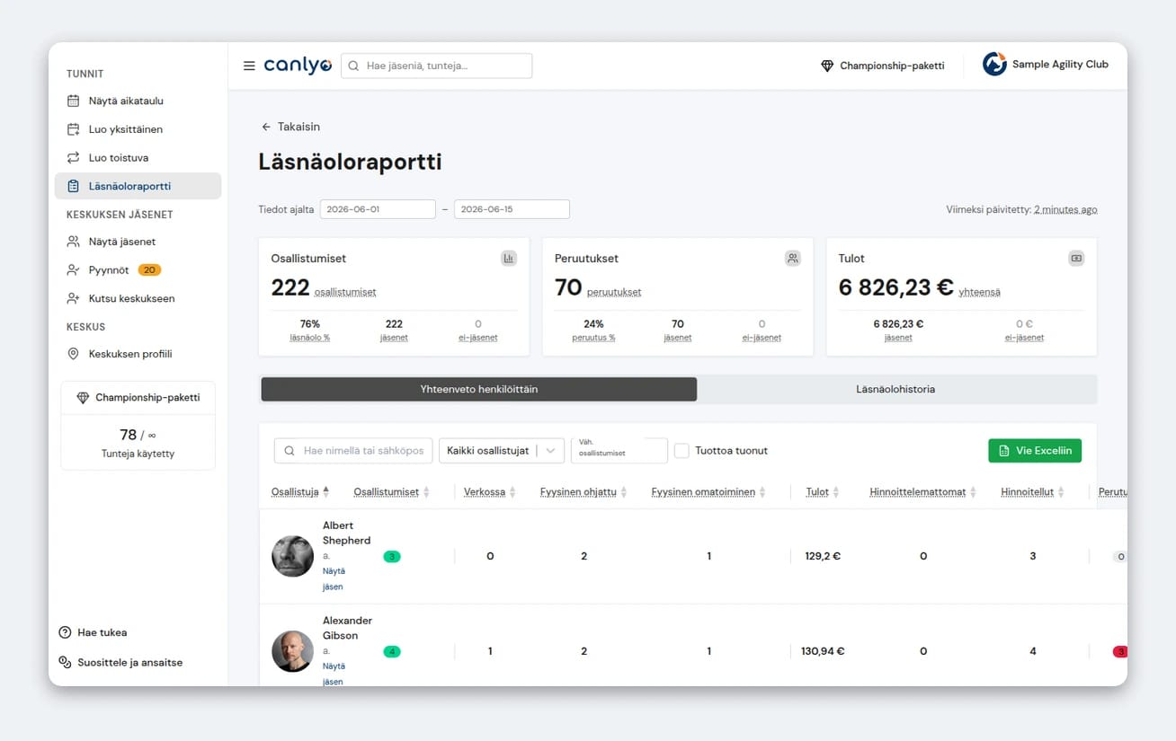
Task: Sort by the Fyysinen omatoiminen column
Action: (708, 492)
